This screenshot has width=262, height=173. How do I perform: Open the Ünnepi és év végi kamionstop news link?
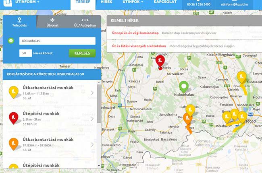click(x=135, y=33)
